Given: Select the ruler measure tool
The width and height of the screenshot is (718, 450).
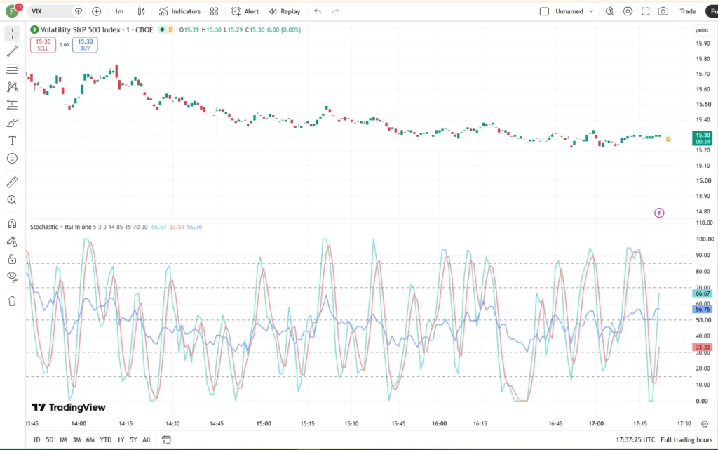Looking at the screenshot, I should (13, 182).
